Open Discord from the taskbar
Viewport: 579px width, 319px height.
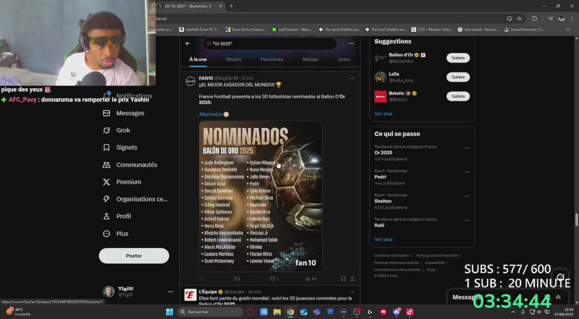click(x=396, y=312)
